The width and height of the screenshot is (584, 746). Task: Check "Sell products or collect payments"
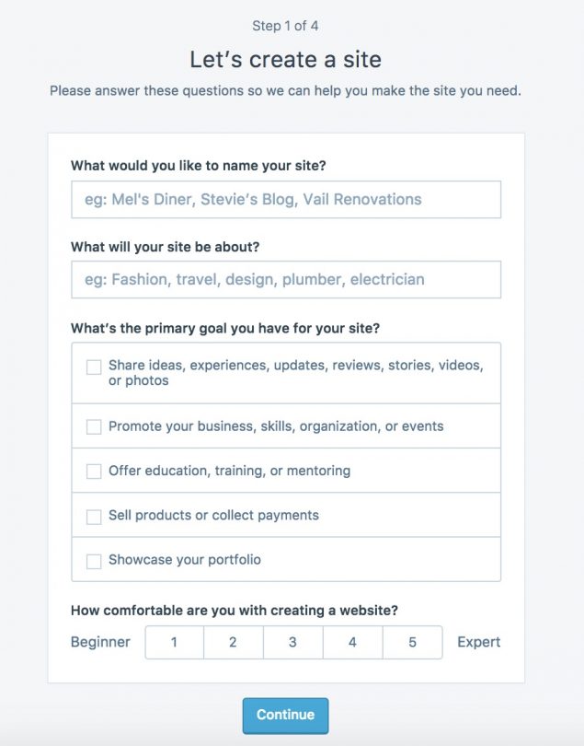pos(95,514)
